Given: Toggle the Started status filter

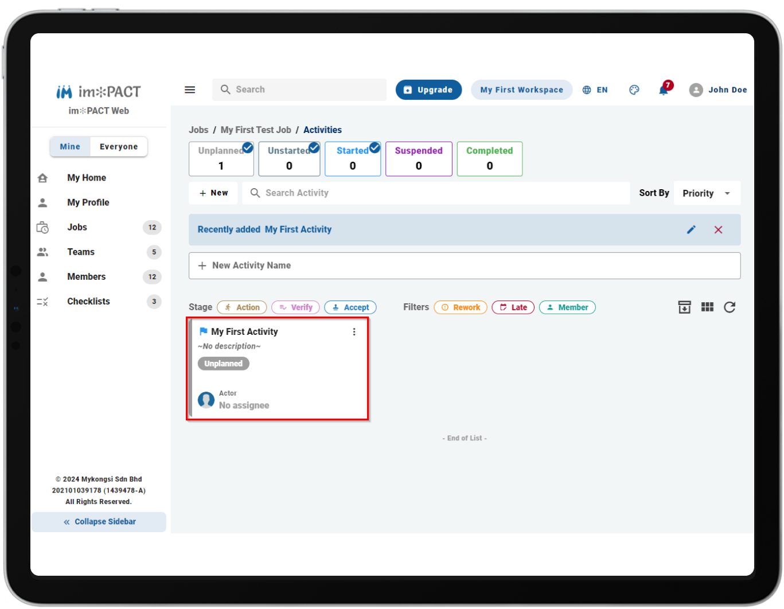Looking at the screenshot, I should click(x=353, y=159).
